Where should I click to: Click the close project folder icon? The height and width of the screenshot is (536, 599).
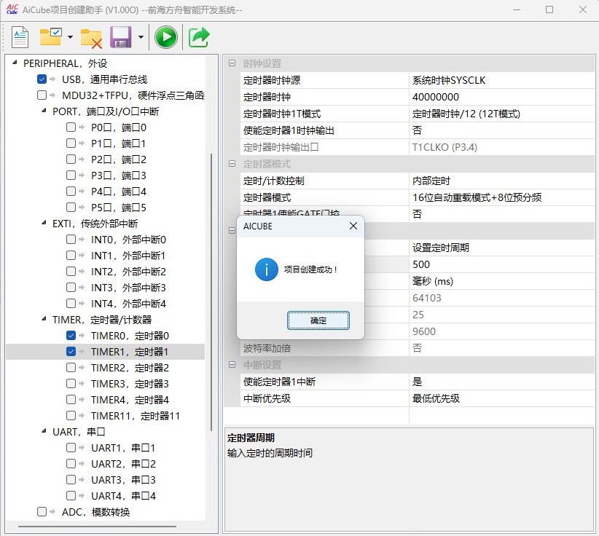pyautogui.click(x=91, y=37)
